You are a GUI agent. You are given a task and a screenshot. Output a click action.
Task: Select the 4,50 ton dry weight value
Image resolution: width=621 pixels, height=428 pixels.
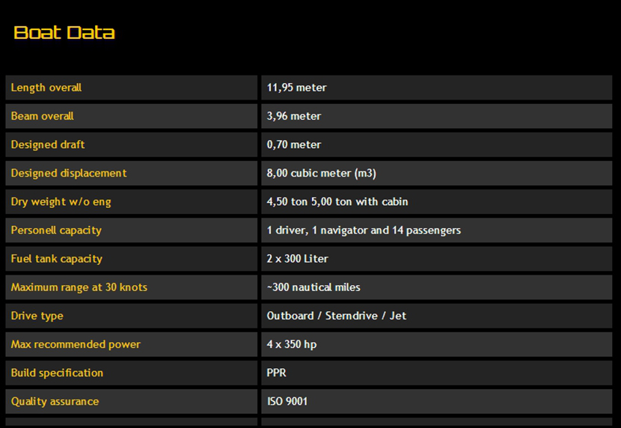[337, 201]
